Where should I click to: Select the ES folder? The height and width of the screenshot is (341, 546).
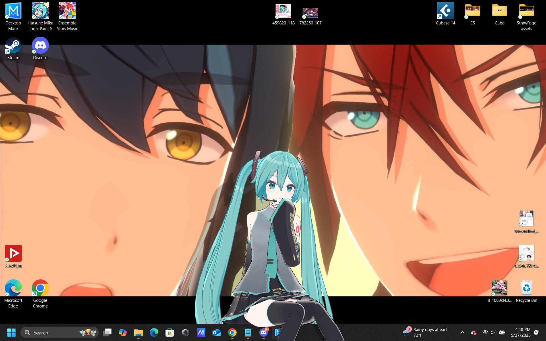click(x=472, y=14)
